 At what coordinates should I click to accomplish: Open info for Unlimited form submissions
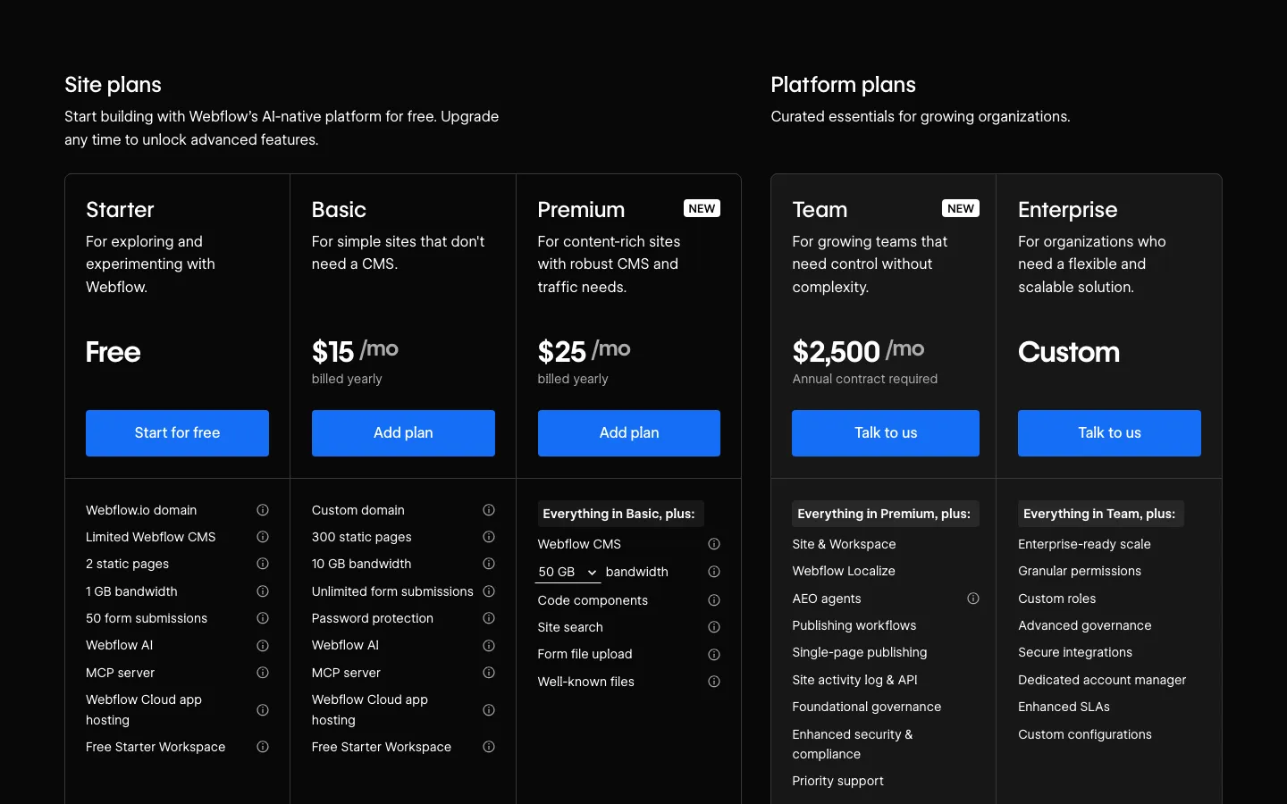[489, 591]
